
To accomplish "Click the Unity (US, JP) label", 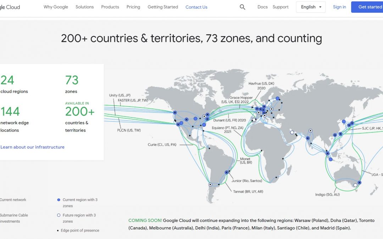I will click(x=120, y=95).
